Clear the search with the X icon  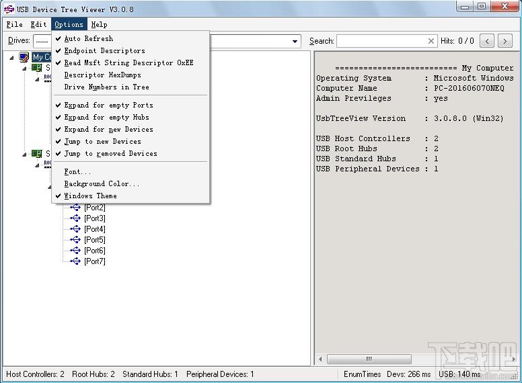coord(431,41)
